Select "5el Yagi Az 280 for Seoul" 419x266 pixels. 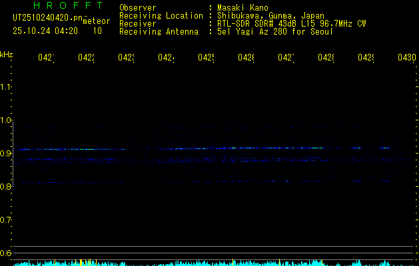[275, 32]
